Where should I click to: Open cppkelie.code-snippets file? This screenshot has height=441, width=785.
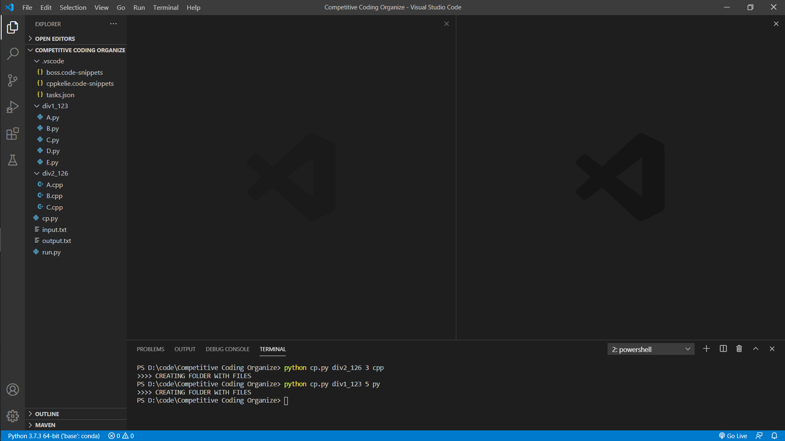[76, 83]
